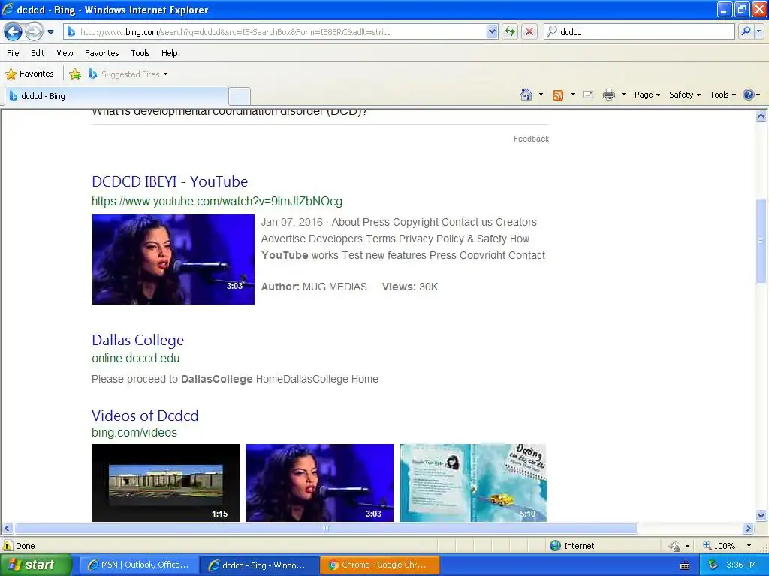Expand the Home button dropdown arrow
This screenshot has width=769, height=576.
coord(541,94)
